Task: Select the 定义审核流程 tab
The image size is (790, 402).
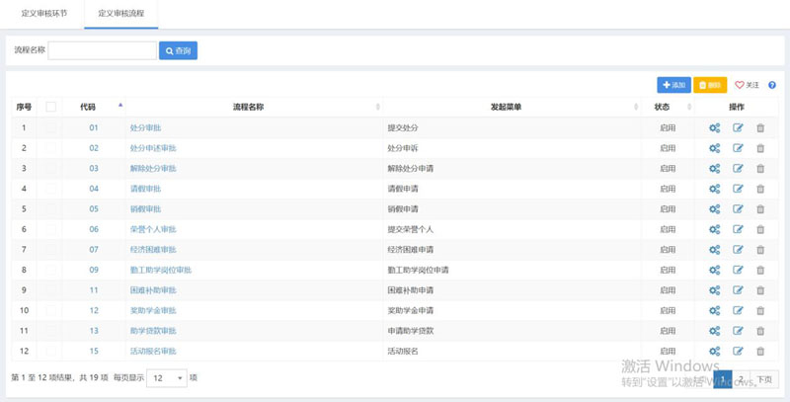Action: (x=120, y=14)
